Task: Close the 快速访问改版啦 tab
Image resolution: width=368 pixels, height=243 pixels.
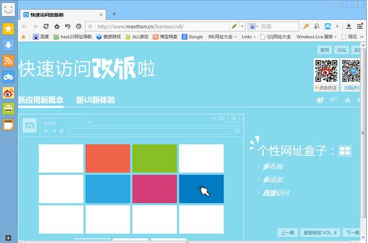Action: (x=101, y=15)
